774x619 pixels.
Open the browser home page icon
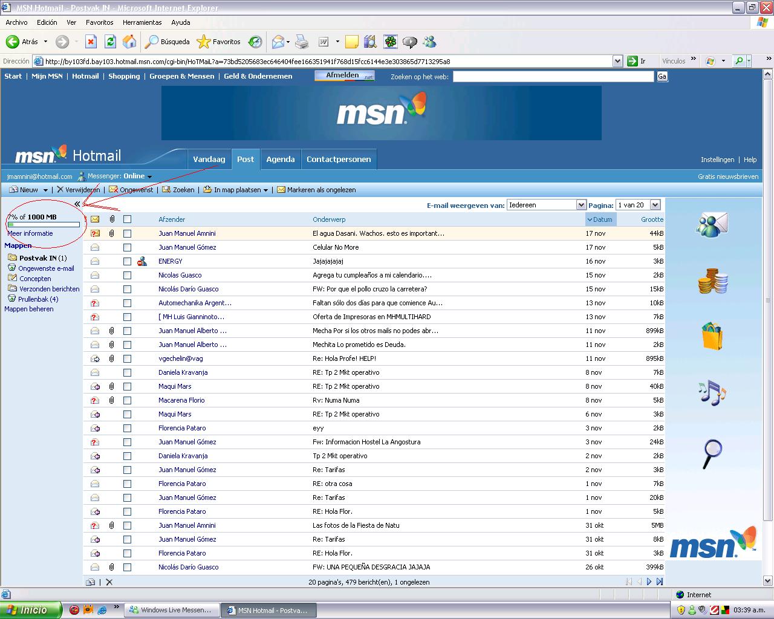[129, 42]
